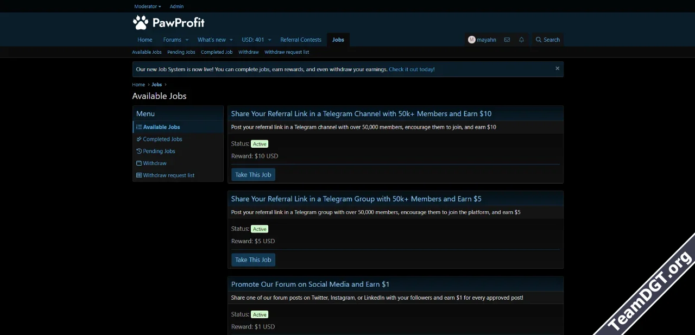Expand the Moderator dropdown
Viewport: 695px width, 335px height.
(148, 7)
